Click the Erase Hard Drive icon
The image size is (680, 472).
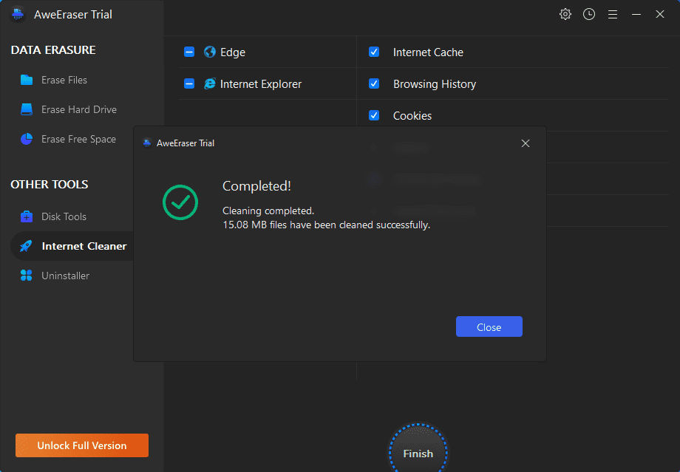tap(27, 109)
